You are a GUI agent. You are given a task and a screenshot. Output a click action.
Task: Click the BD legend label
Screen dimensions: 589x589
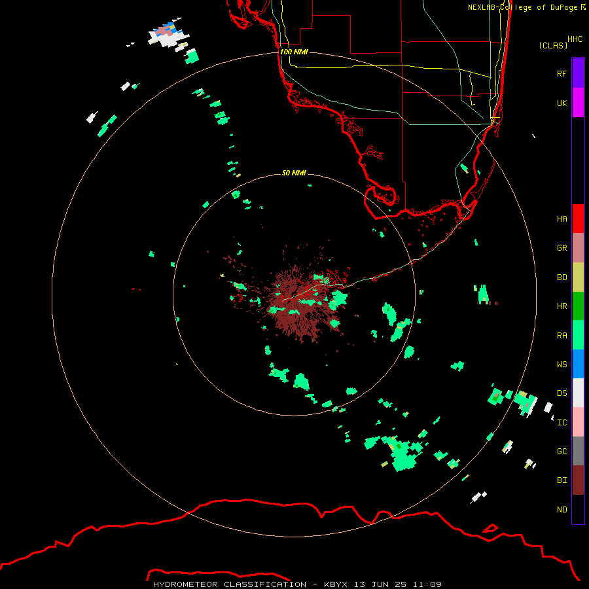click(x=562, y=277)
